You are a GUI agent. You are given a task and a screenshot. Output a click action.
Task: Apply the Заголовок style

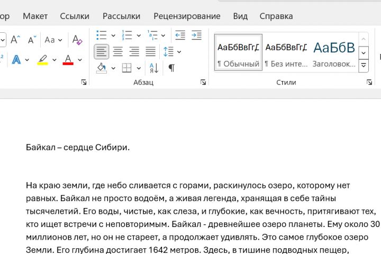pos(334,52)
